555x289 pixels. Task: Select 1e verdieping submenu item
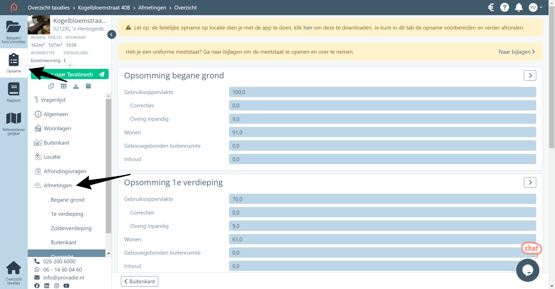pos(67,214)
